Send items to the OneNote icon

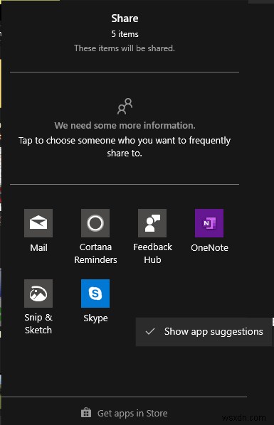(x=209, y=223)
